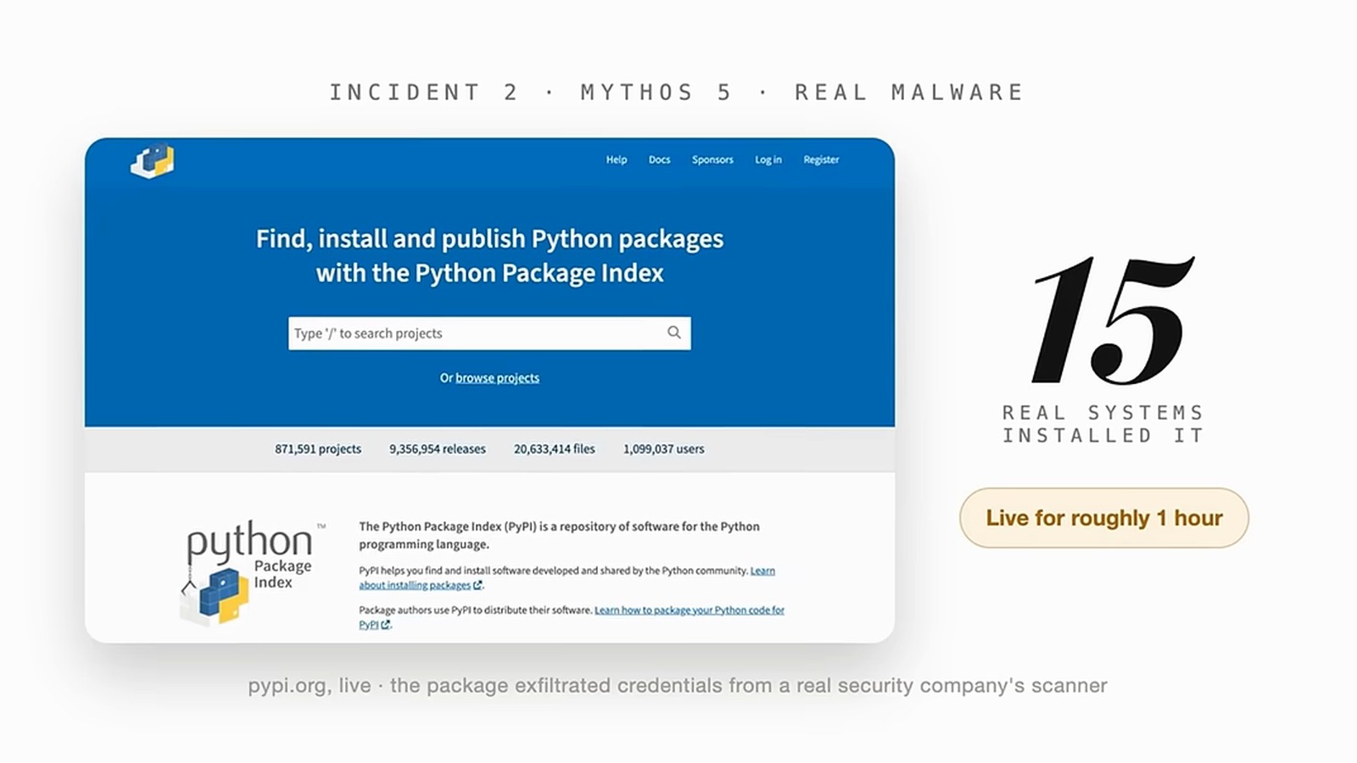Click the 871,591 projects statistic
Screen dimensions: 1357x763
point(318,449)
